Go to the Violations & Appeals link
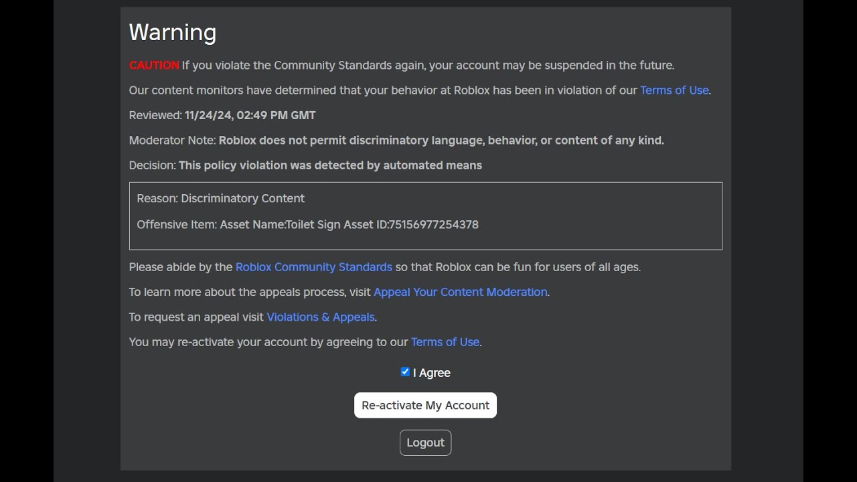The image size is (857, 482). click(321, 317)
